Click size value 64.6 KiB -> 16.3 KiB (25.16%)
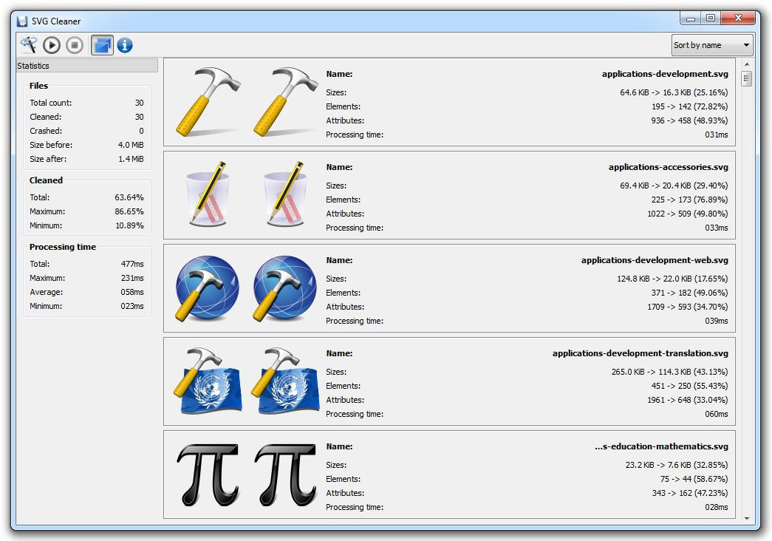The width and height of the screenshot is (772, 541). pos(674,92)
